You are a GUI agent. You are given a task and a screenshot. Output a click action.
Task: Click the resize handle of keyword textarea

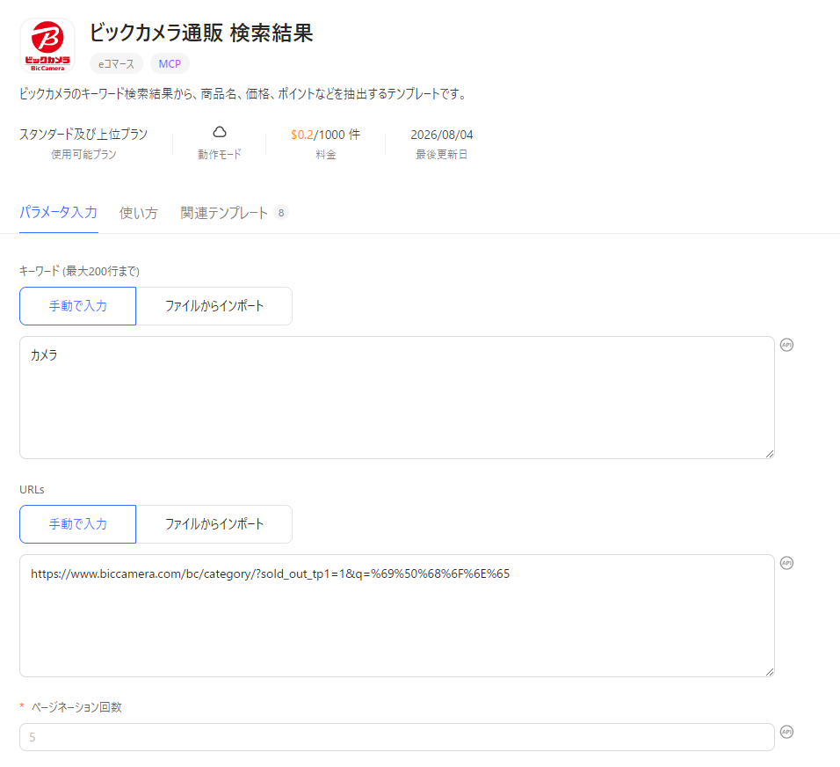tap(770, 454)
